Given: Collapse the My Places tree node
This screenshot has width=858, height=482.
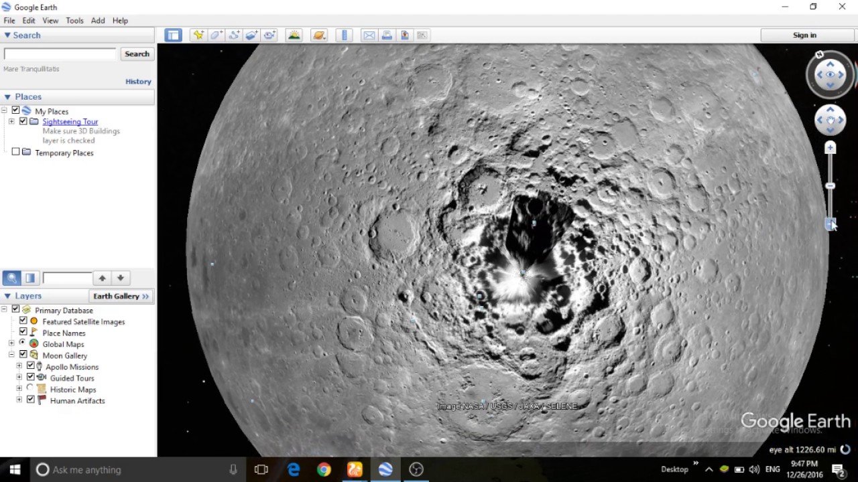Looking at the screenshot, I should 4,111.
